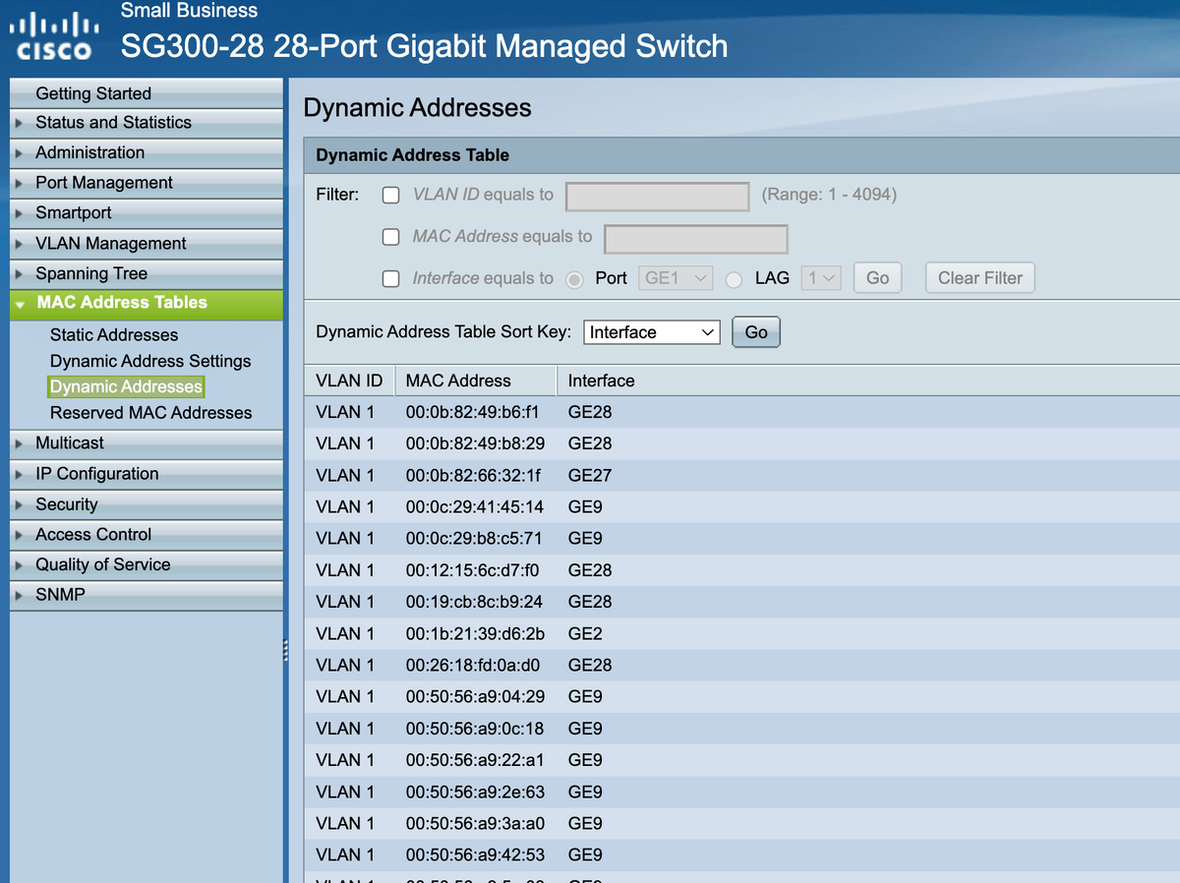Select the LAG radio button
1180x883 pixels.
point(734,279)
